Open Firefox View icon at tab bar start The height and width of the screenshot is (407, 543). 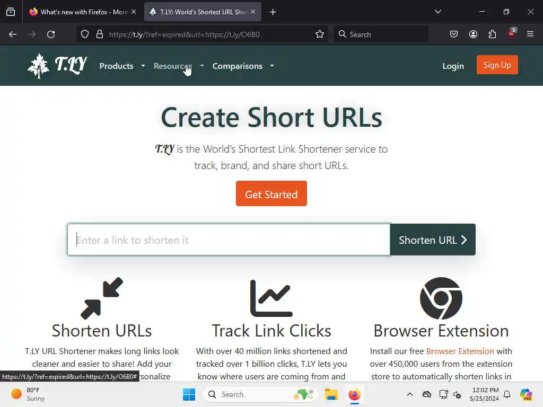pyautogui.click(x=11, y=12)
